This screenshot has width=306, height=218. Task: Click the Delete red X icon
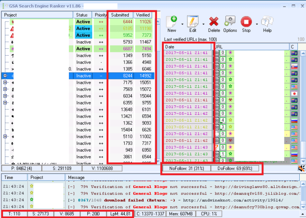point(214,22)
